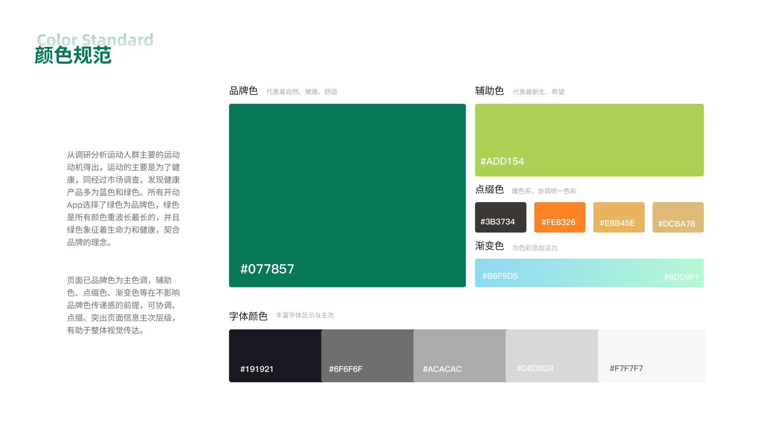
Task: Click the dark gray #6F6F6F swatch
Action: click(367, 356)
